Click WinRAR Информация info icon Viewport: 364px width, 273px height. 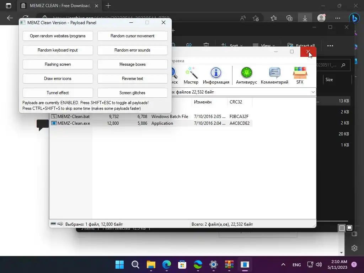(x=216, y=76)
